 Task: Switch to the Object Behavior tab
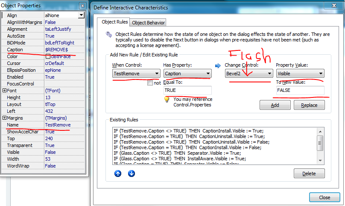point(148,23)
